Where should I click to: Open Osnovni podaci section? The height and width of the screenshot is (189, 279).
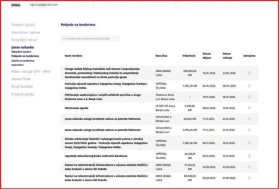click(x=23, y=25)
